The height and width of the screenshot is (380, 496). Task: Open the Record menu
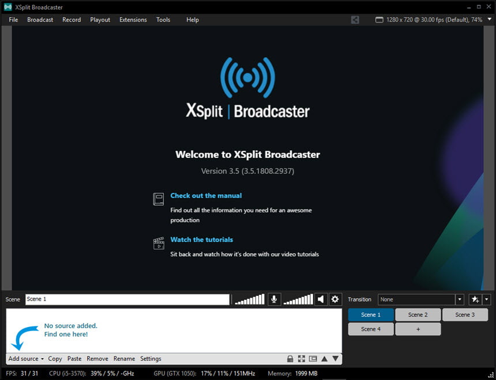[x=72, y=20]
